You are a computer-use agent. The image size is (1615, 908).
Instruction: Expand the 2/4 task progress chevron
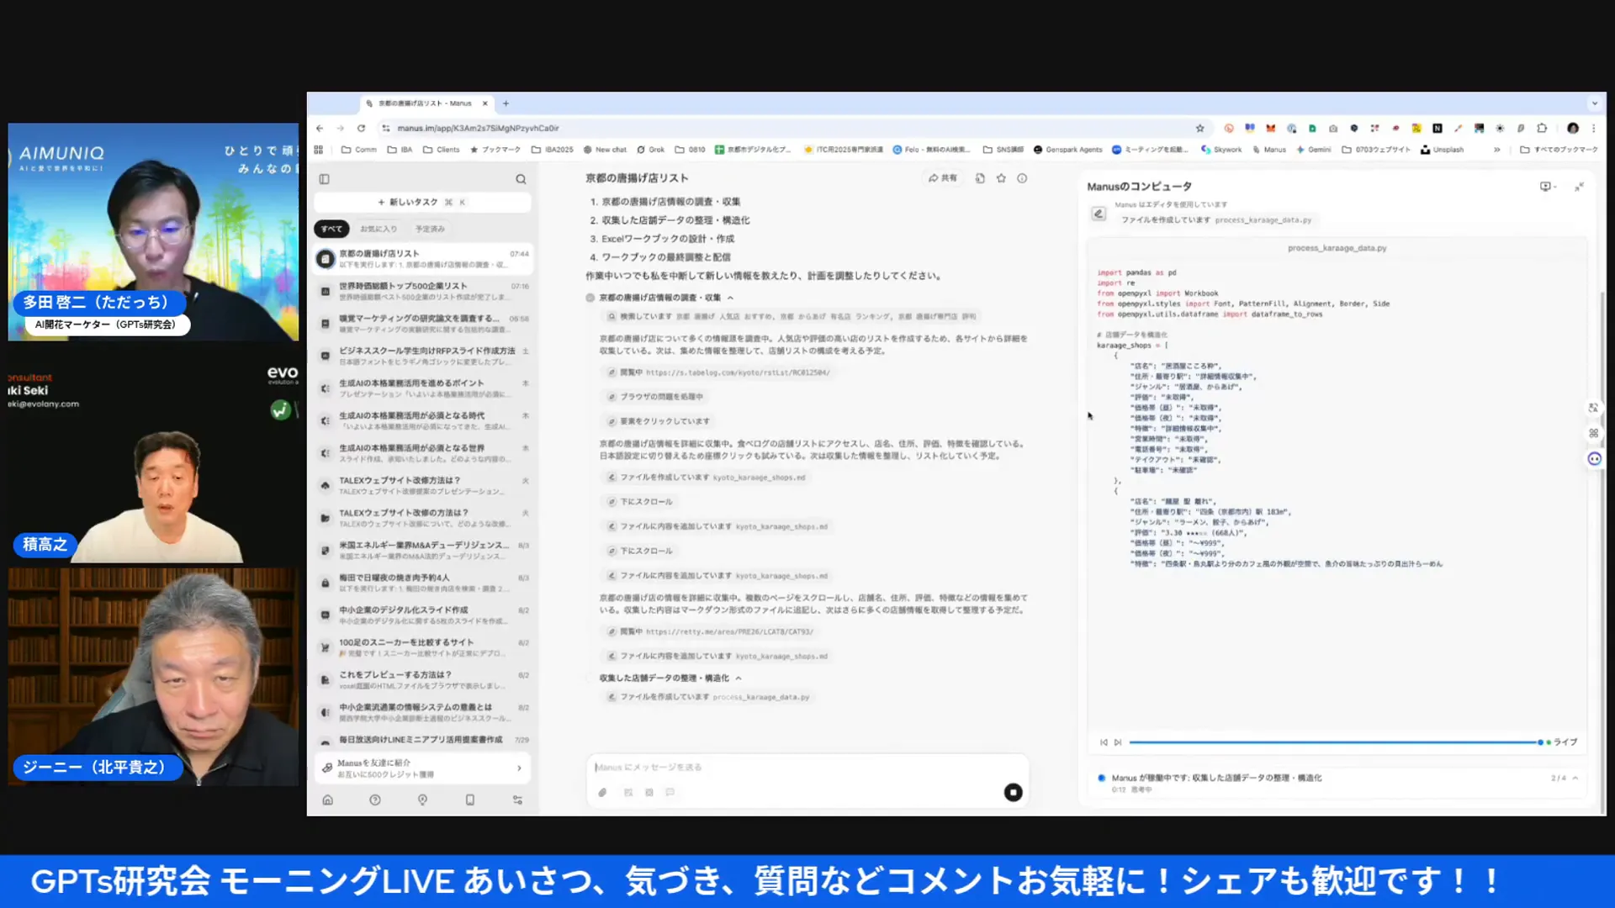coord(1575,779)
